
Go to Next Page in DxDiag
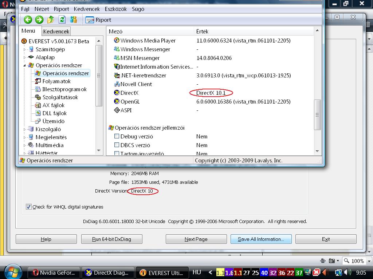tap(196, 239)
